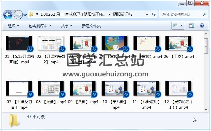
Task: Change view with the view icon button
Action: pyautogui.click(x=175, y=26)
